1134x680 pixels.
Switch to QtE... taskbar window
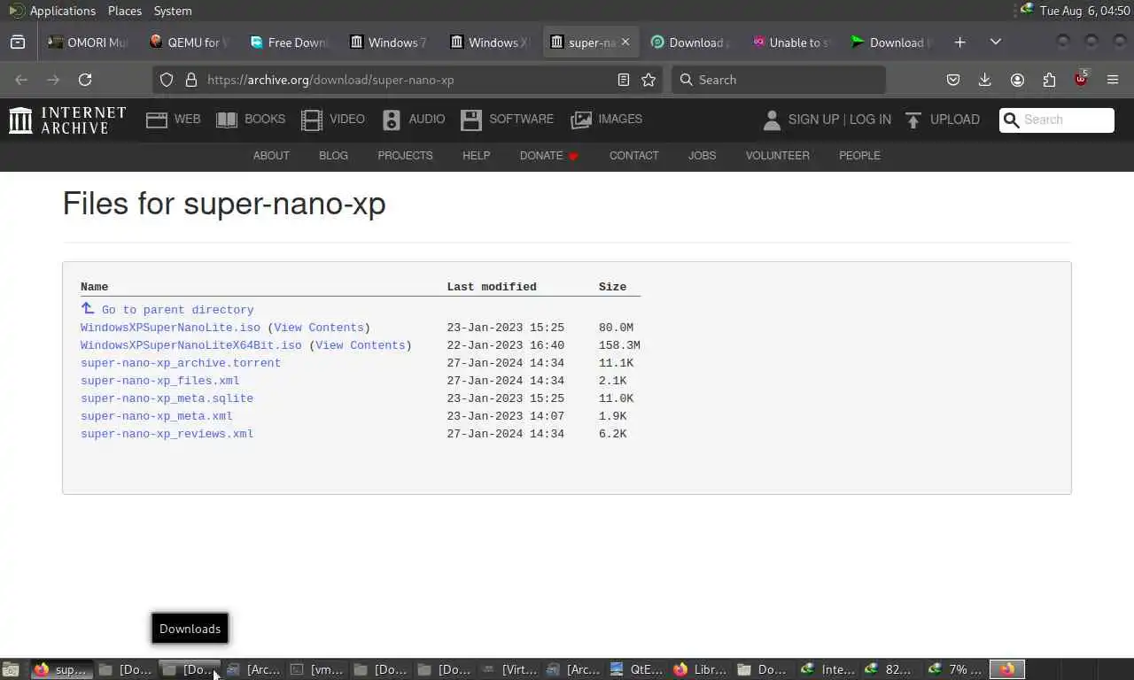(x=637, y=669)
